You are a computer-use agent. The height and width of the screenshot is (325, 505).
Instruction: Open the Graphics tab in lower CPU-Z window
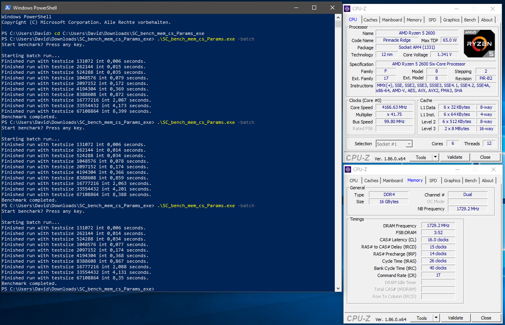[452, 181]
